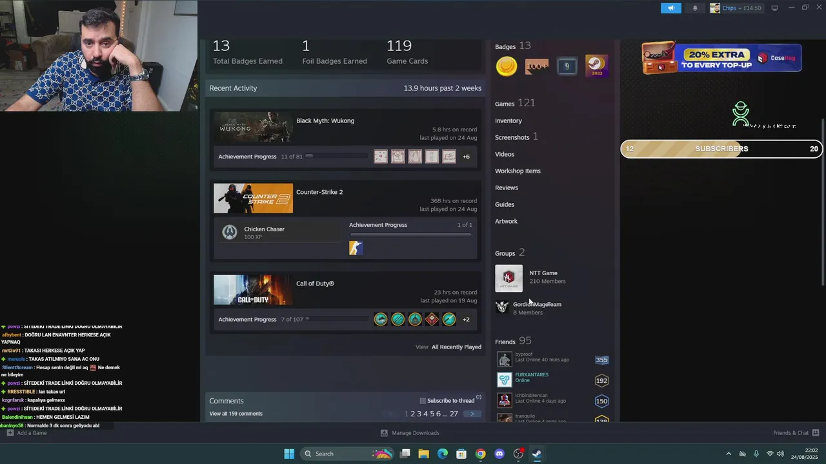This screenshot has width=826, height=464.
Task: Open the Call of Duty banner
Action: [253, 290]
